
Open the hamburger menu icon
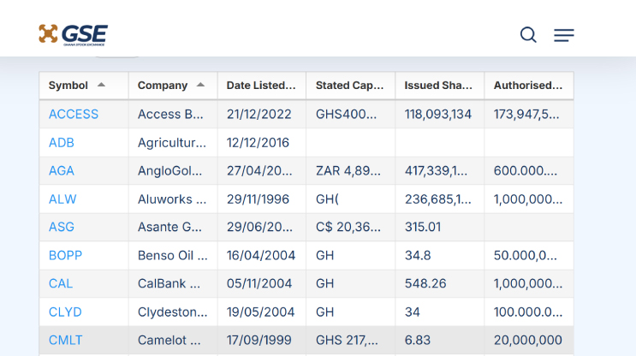coord(564,35)
